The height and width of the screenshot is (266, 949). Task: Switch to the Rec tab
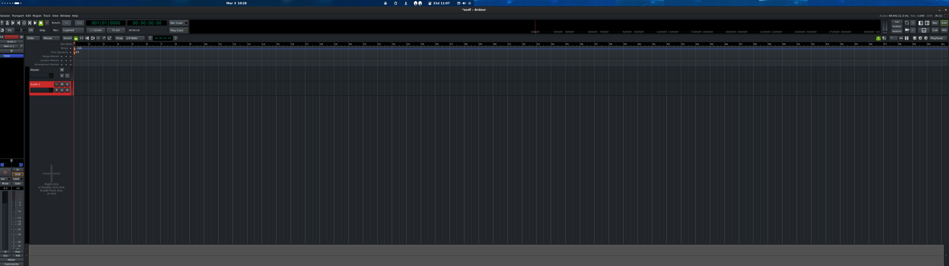tap(935, 23)
